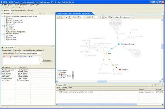Screen dimensions: 165x109
Task: Open the perspective switcher icon left of WSML
Action: click(2, 11)
